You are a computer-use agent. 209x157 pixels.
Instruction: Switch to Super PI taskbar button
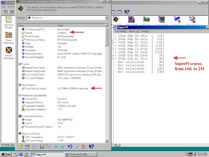(47, 154)
